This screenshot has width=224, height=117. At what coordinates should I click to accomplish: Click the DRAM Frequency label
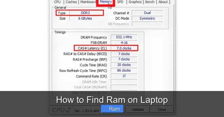tap(94, 37)
